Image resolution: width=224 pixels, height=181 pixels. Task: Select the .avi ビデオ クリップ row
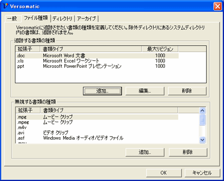[97, 133]
